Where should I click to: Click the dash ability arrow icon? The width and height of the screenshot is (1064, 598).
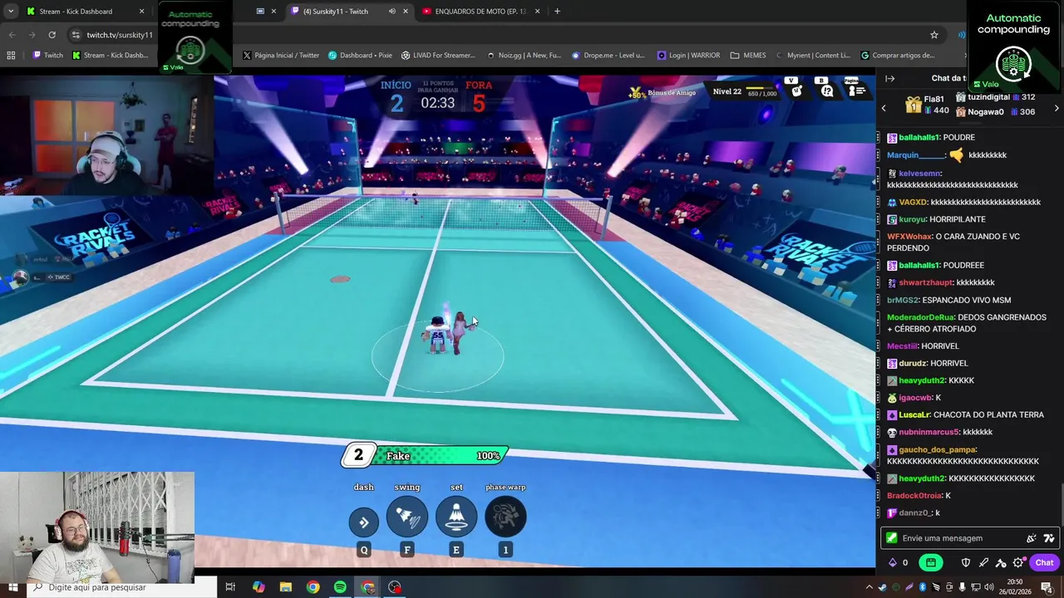363,522
